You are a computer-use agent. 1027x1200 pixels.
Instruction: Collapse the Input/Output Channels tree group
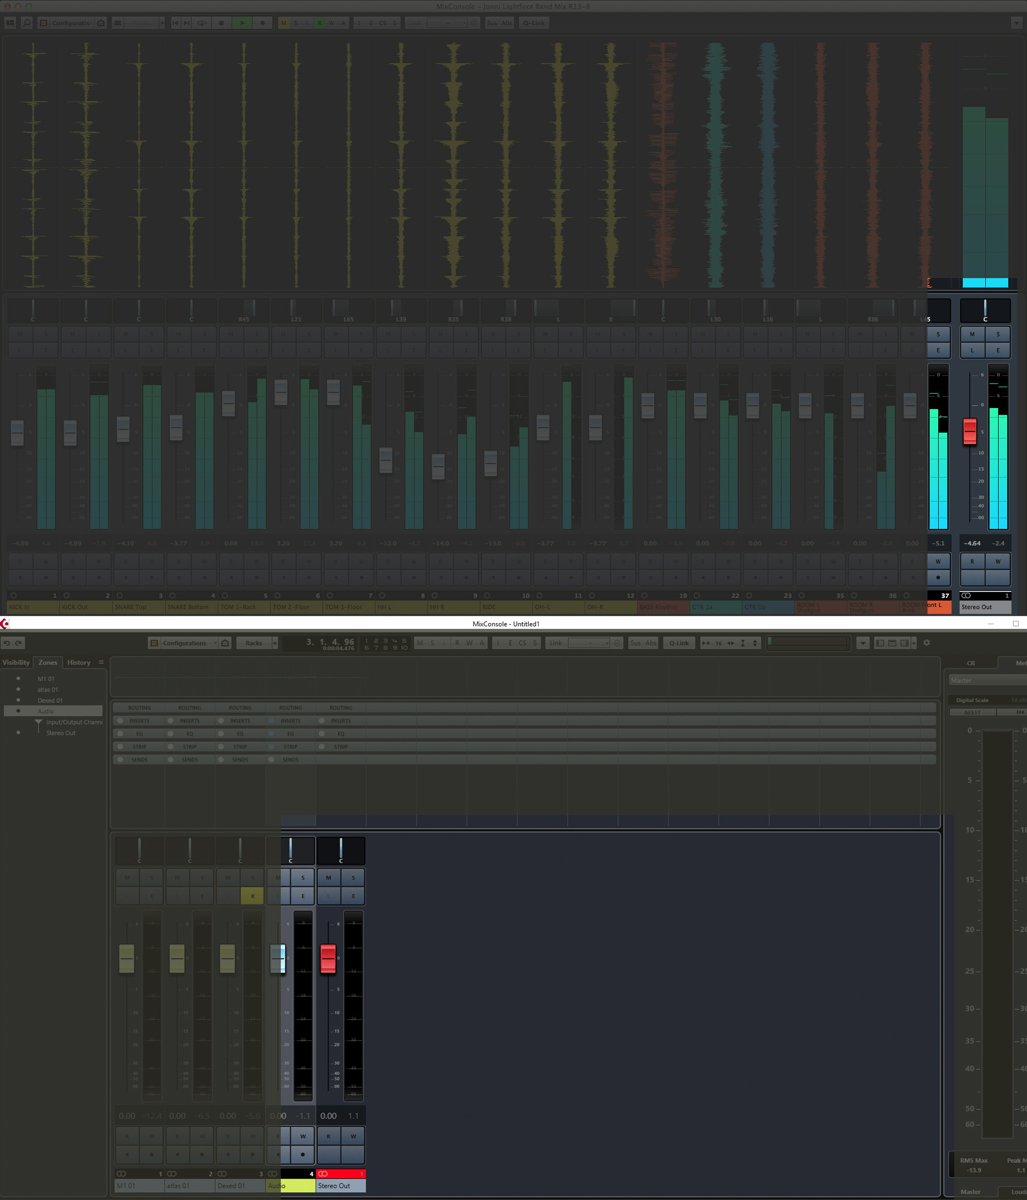click(38, 723)
